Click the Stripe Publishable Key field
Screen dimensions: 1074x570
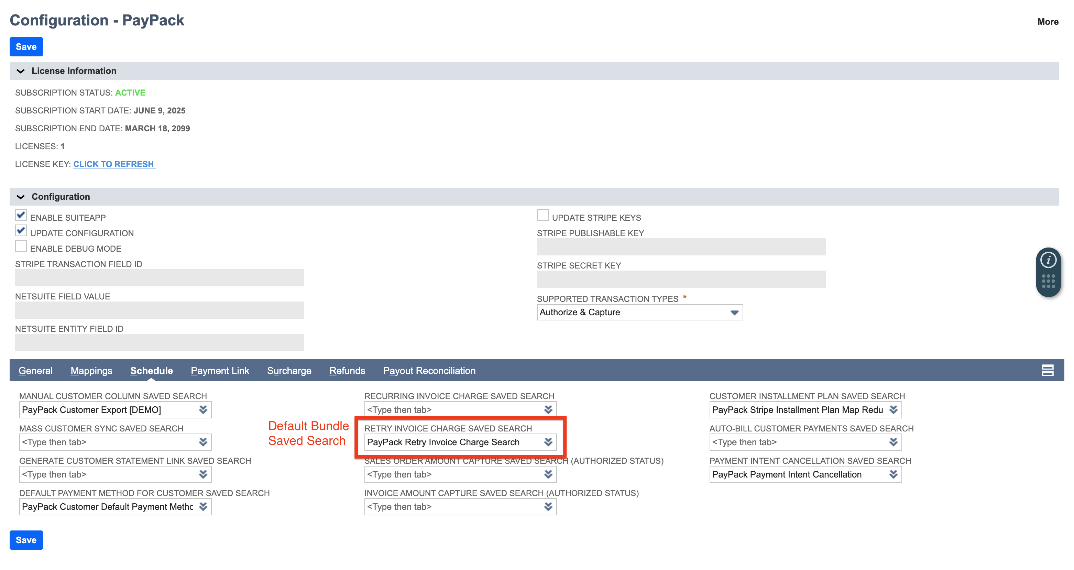(681, 247)
